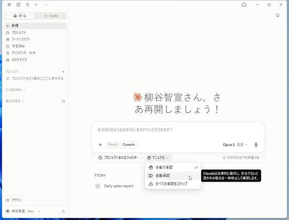Go back with left arrow
This screenshot has width=289, height=220.
click(x=37, y=5)
